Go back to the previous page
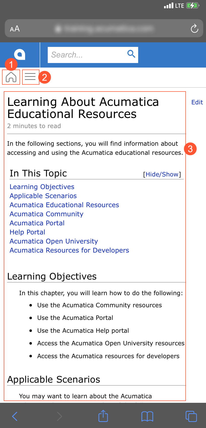Screen dimensions: 206x428 (15, 416)
